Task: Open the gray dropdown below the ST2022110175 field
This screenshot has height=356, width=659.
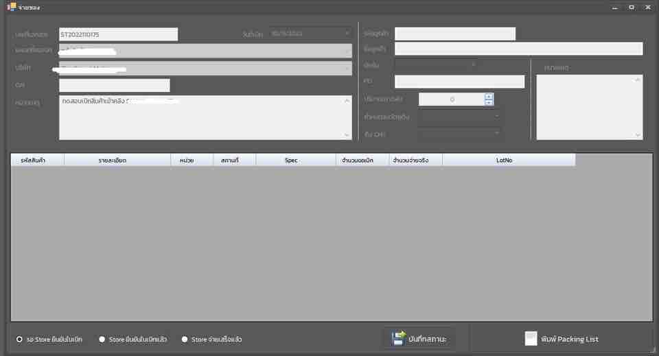Action: click(205, 51)
